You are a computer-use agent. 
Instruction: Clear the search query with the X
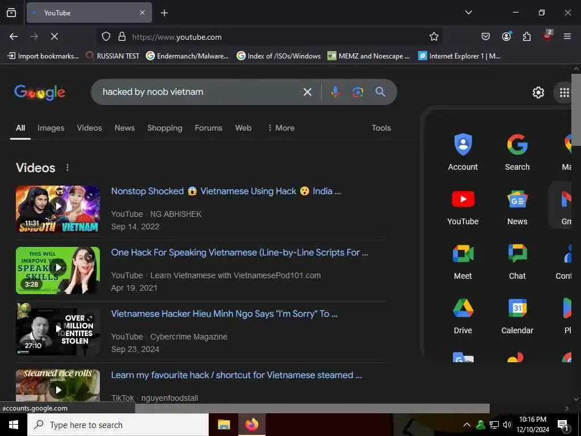coord(307,92)
